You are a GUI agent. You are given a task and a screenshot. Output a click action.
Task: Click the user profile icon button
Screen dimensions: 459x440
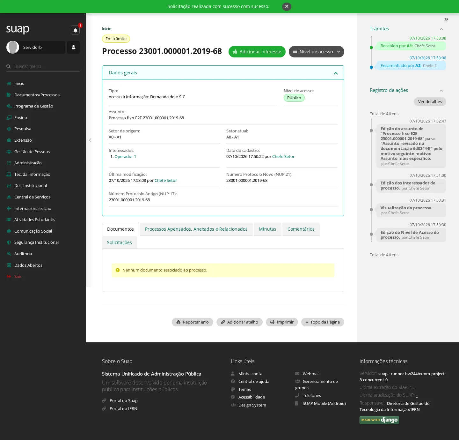point(73,47)
